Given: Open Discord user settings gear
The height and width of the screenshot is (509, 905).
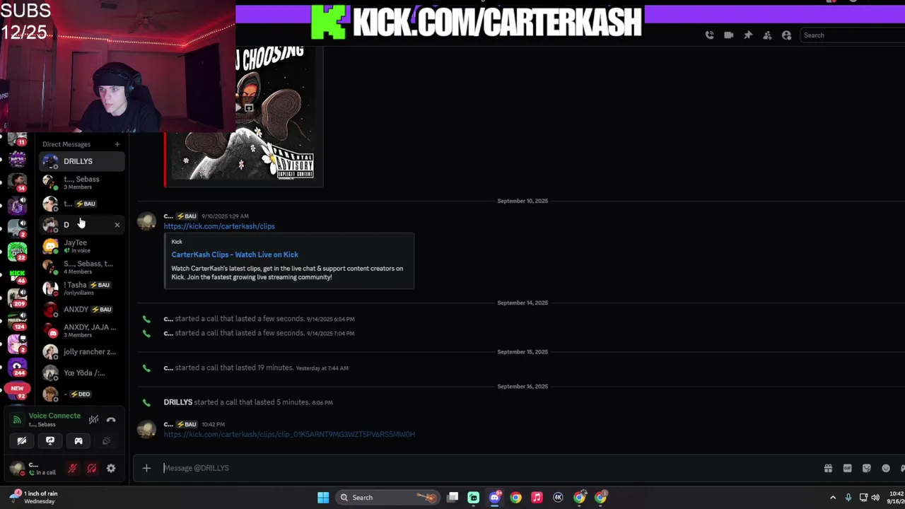Looking at the screenshot, I should 111,468.
